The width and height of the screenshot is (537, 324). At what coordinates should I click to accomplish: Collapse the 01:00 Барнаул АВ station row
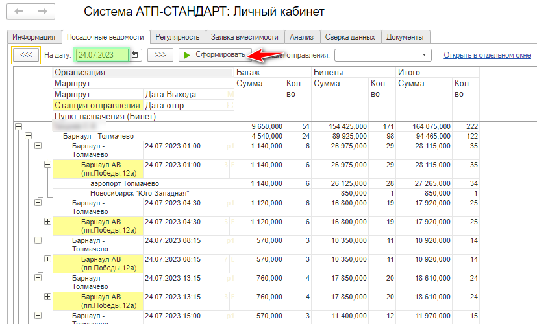point(47,165)
